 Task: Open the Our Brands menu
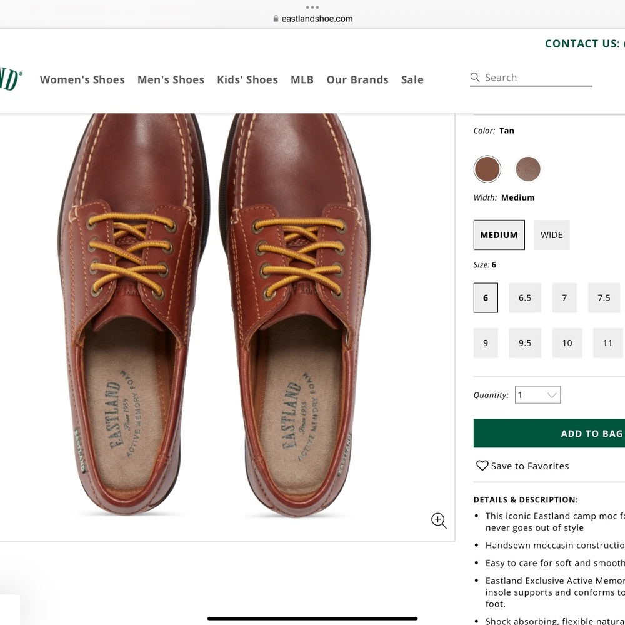click(x=357, y=79)
